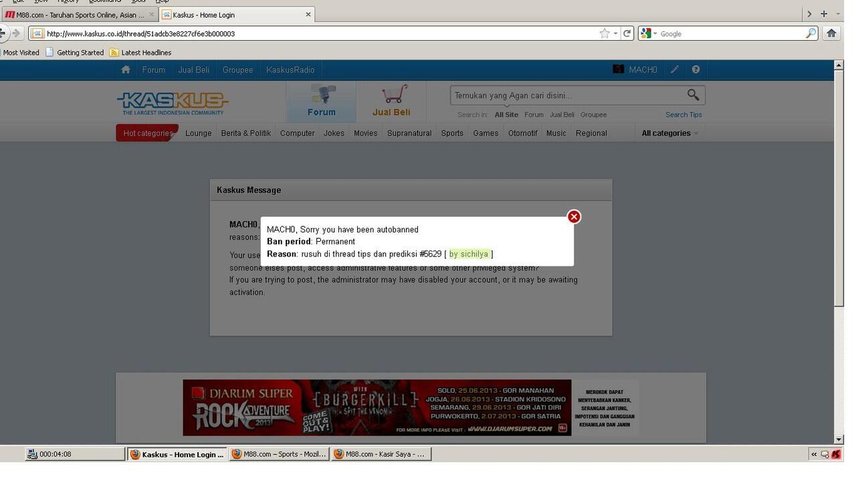The image size is (856, 481).
Task: Open the Berita & Politik category
Action: [246, 133]
